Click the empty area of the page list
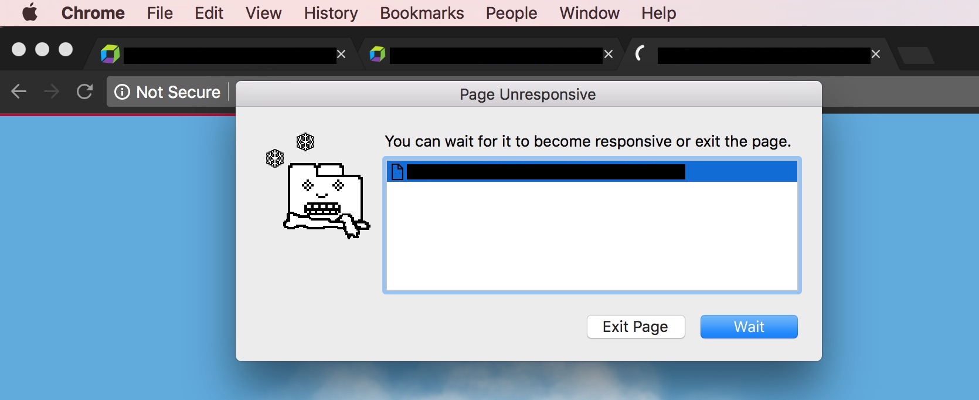Viewport: 979px width, 400px height. [592, 236]
